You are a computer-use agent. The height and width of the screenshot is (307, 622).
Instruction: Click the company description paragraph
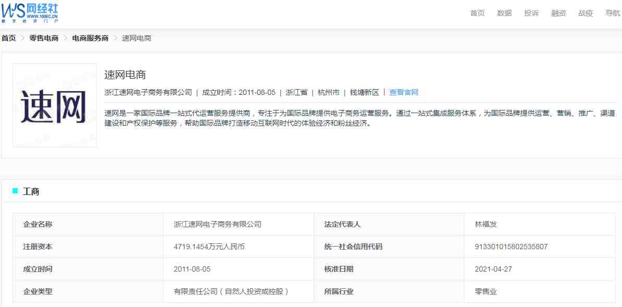click(360, 118)
